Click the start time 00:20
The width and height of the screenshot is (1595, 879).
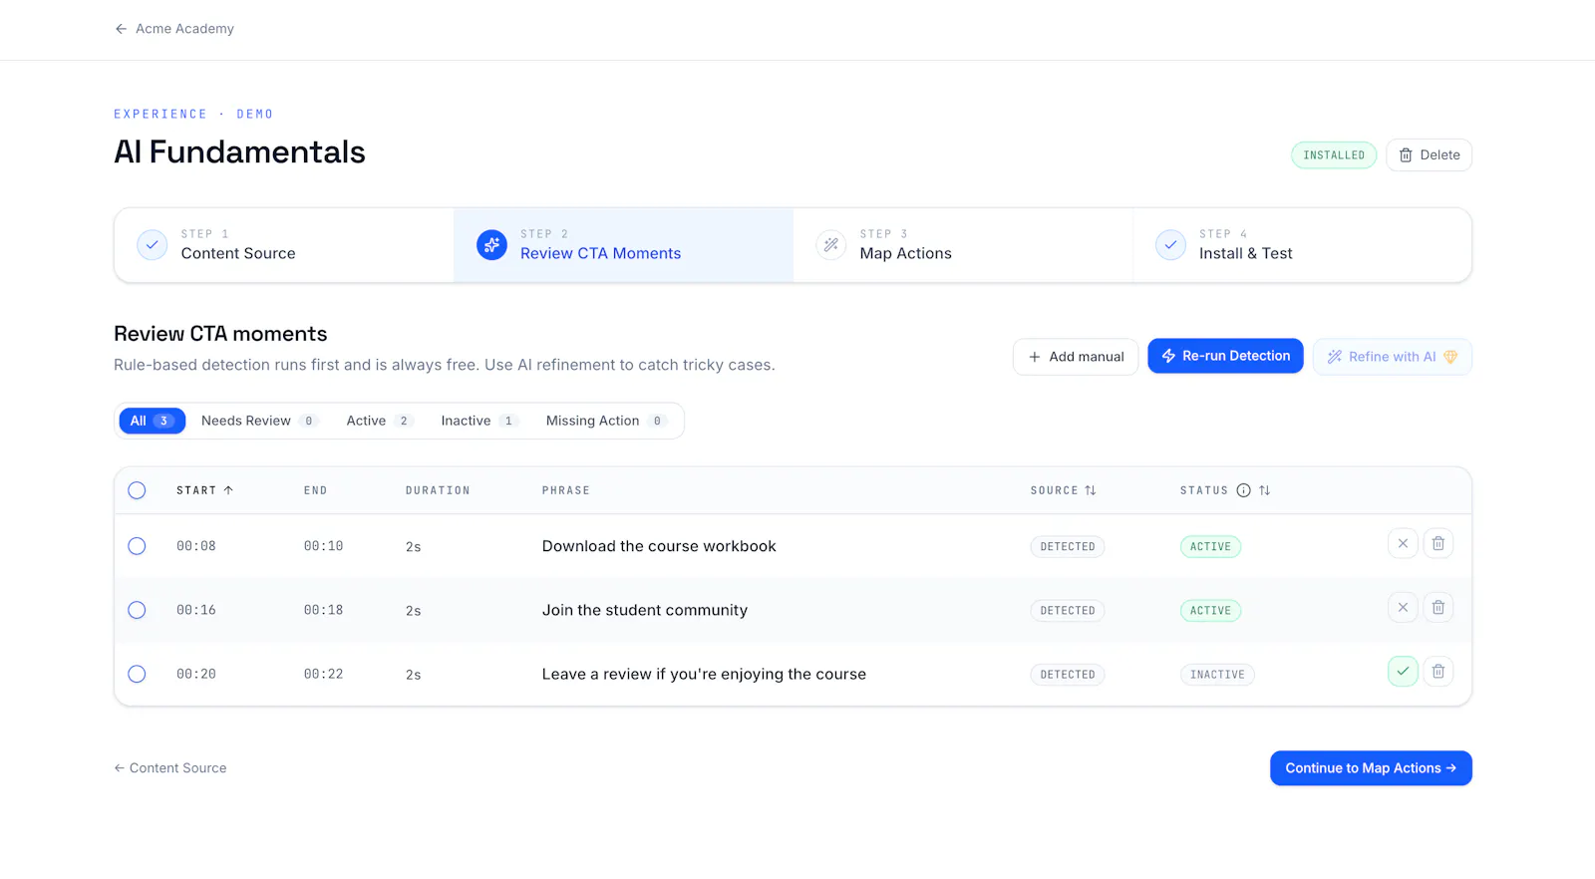[x=196, y=674]
